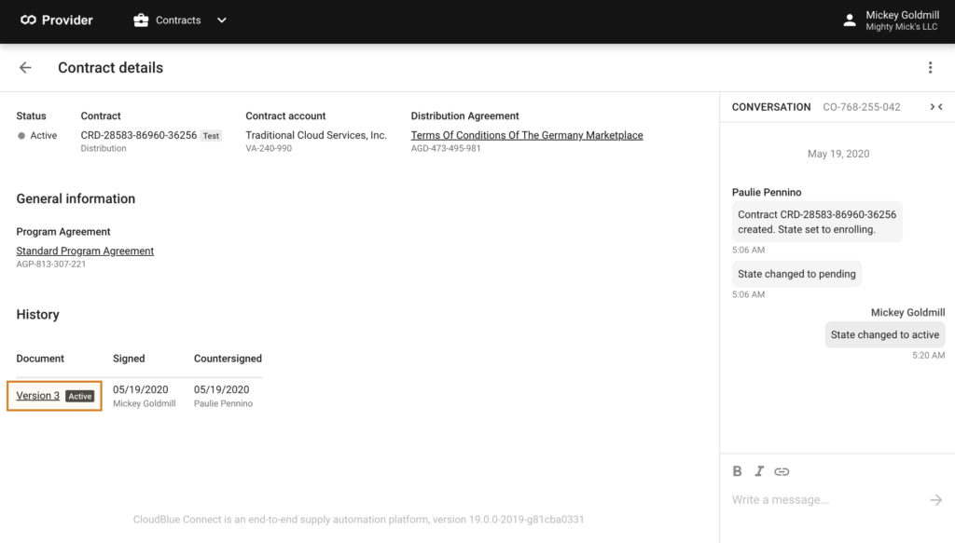Click the Active badge next to Version 3
This screenshot has width=955, height=543.
click(80, 396)
